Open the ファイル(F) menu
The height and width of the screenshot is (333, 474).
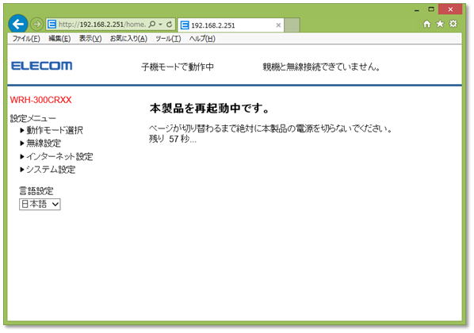[26, 39]
